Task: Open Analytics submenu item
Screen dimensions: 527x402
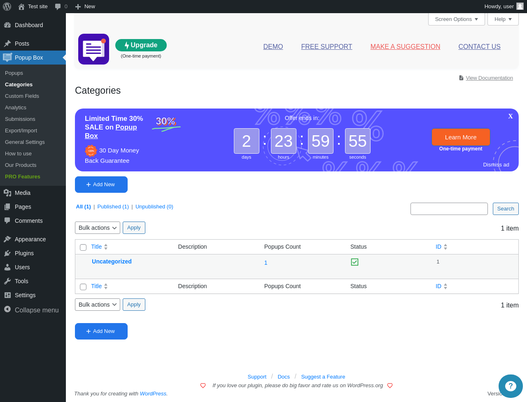Action: 16,108
